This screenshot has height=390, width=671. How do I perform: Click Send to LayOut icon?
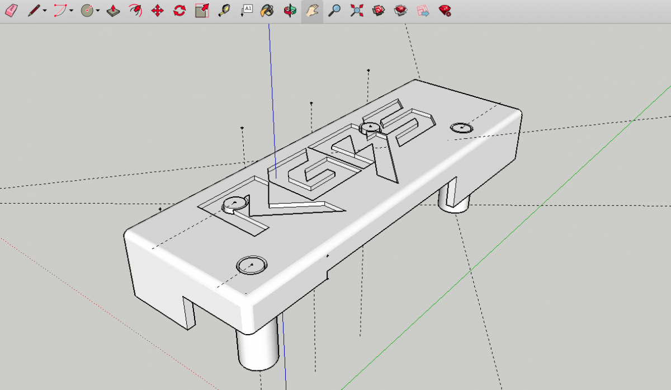(423, 10)
